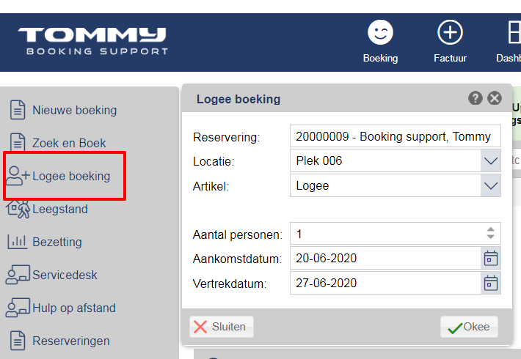Open the Vertrekdatum calendar picker

[491, 283]
